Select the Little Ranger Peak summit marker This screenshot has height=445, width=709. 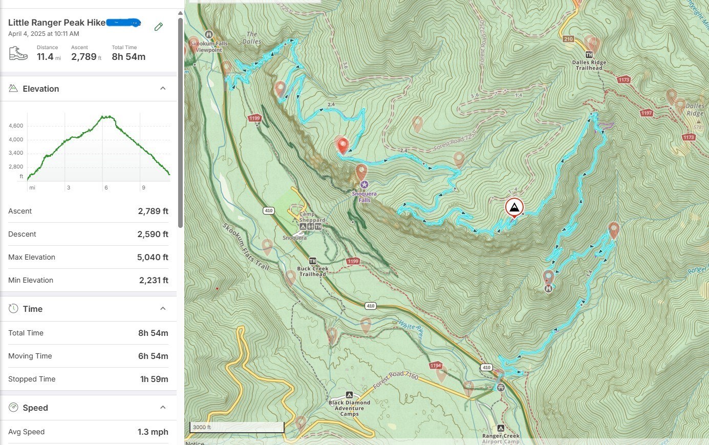[514, 208]
